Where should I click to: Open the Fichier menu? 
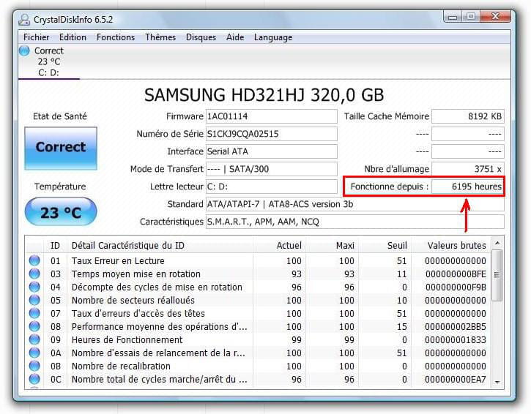click(36, 37)
